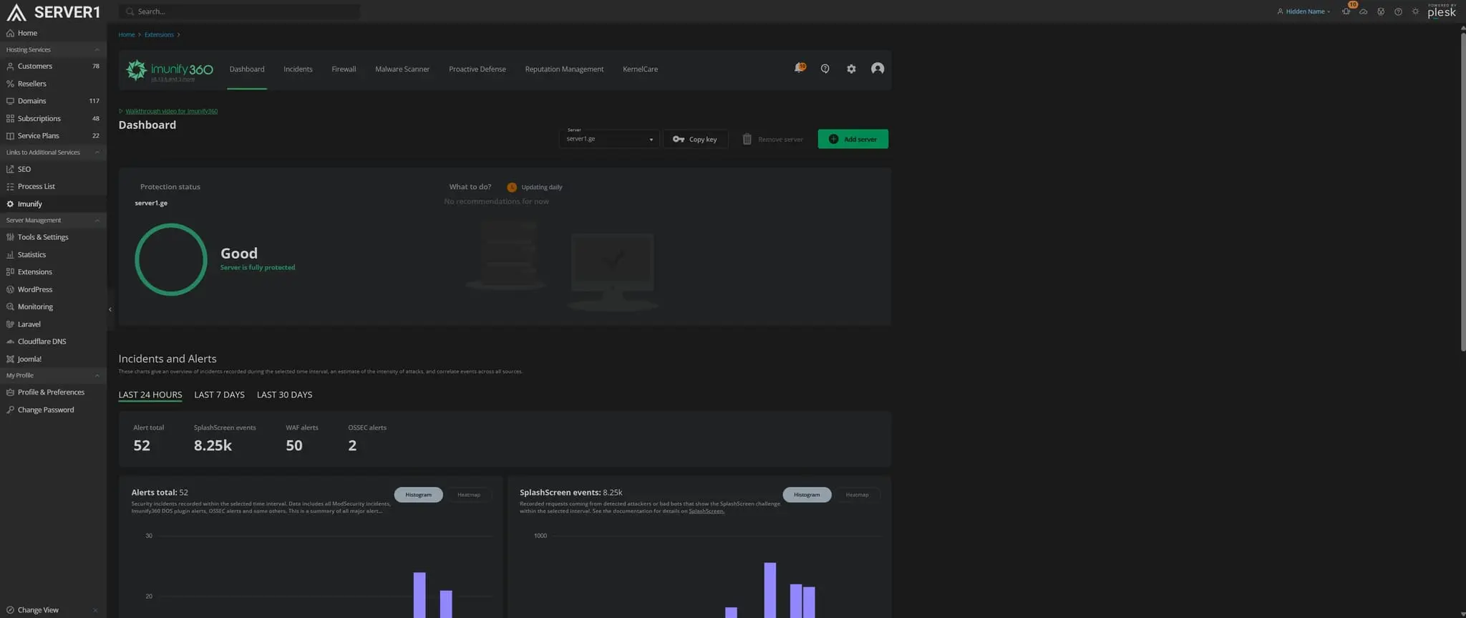The width and height of the screenshot is (1466, 618).
Task: Select Heatmap for SplashScreen events chart
Action: click(857, 495)
